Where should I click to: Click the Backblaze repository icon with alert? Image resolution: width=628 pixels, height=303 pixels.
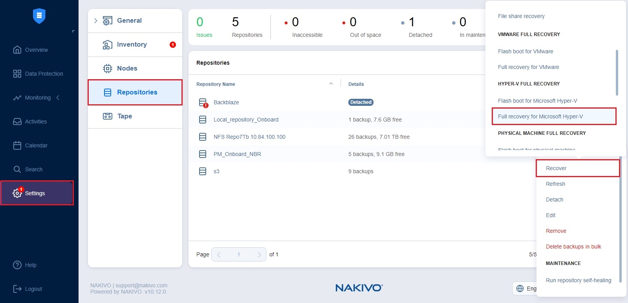203,103
